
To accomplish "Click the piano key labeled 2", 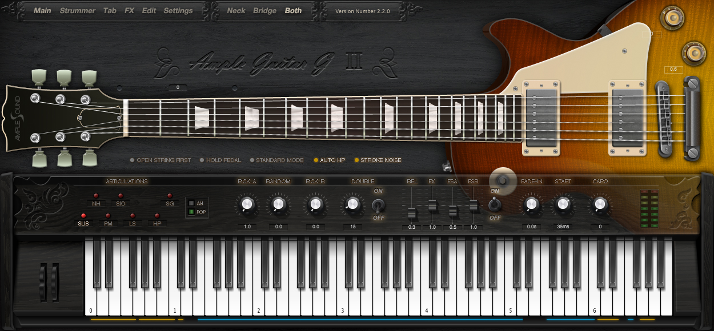I will click(259, 278).
